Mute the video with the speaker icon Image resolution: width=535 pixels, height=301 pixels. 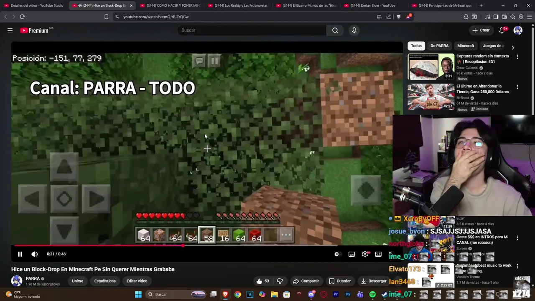coord(35,254)
